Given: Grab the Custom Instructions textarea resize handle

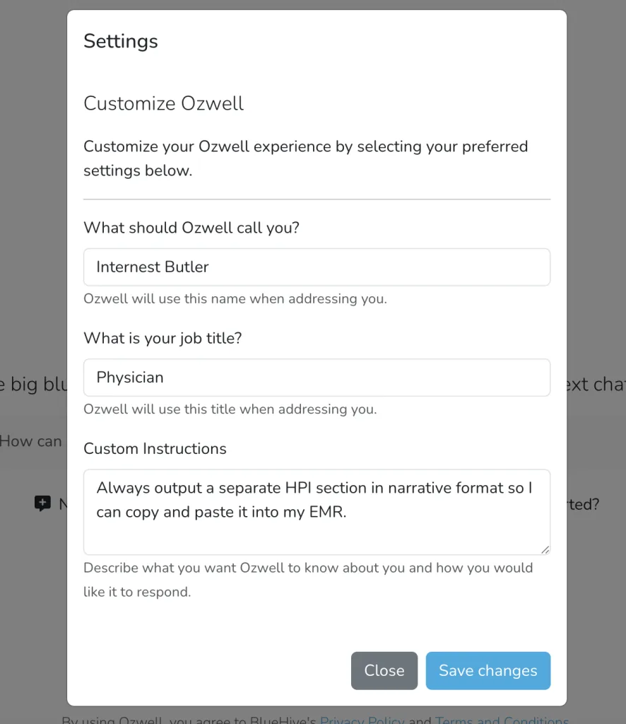Looking at the screenshot, I should pyautogui.click(x=545, y=549).
